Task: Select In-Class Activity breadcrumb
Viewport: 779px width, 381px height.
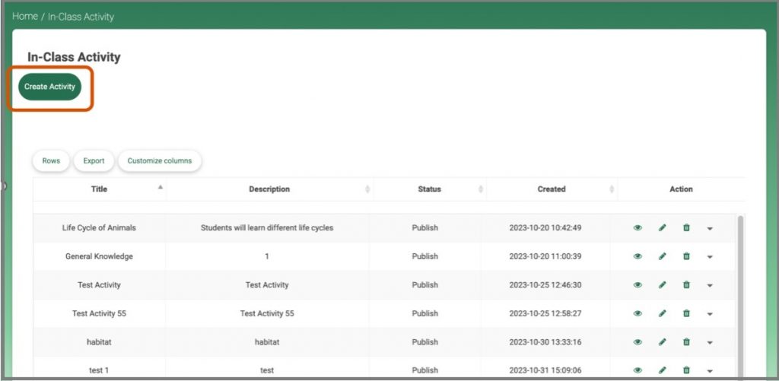Action: (81, 17)
